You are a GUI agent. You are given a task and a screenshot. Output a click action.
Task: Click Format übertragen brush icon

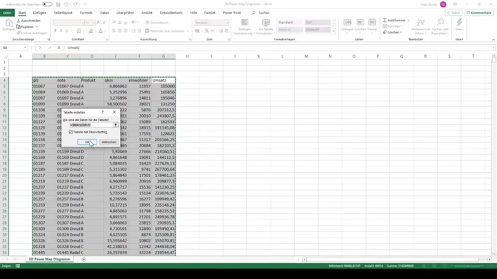[19, 33]
